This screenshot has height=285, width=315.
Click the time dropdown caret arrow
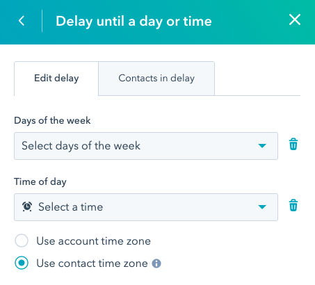(262, 207)
